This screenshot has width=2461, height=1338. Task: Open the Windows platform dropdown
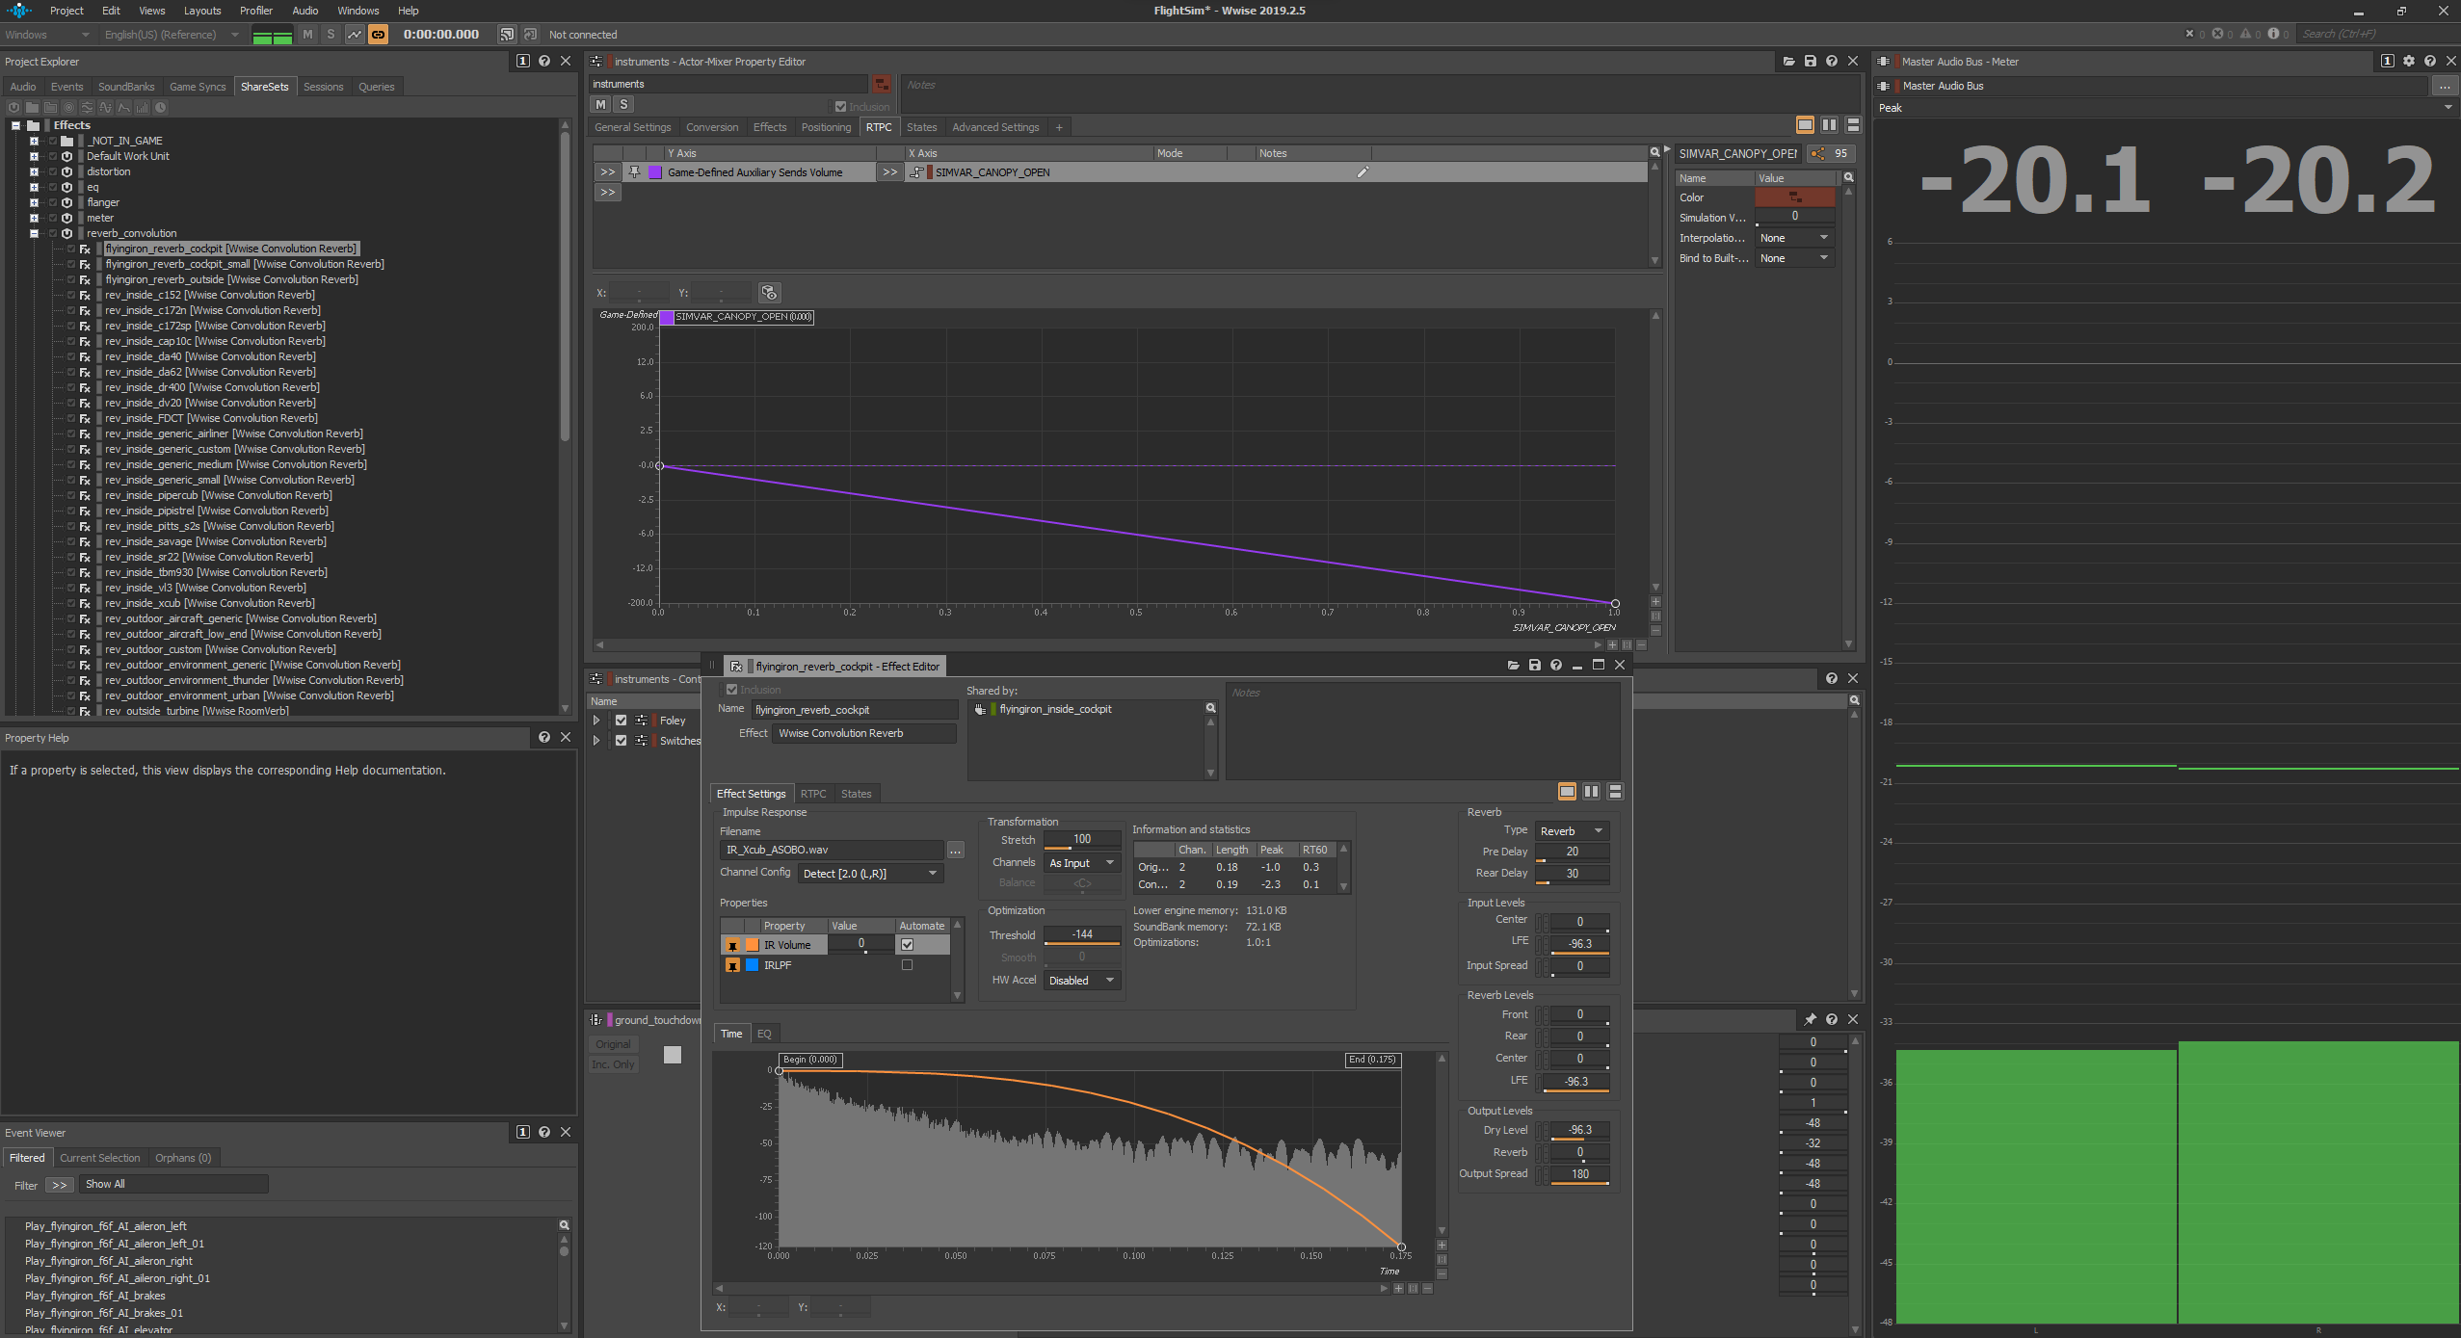click(x=47, y=35)
